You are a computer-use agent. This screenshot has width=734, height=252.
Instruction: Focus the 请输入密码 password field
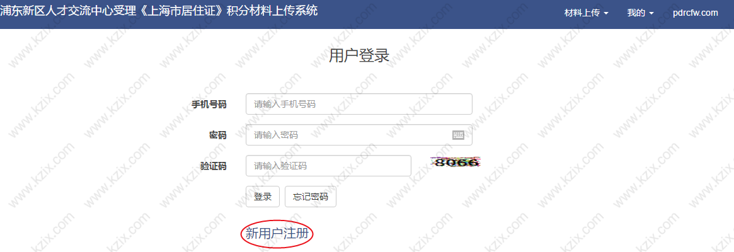pos(359,135)
